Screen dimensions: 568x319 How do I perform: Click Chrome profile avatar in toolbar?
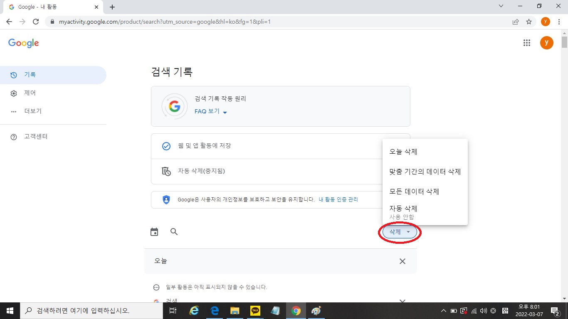[545, 22]
